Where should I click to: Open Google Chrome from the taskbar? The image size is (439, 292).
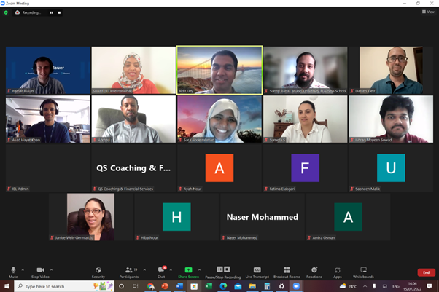[x=151, y=286]
